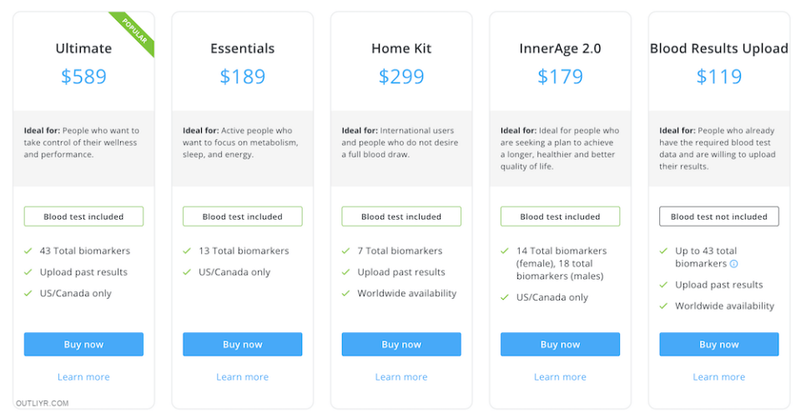Follow the Home Kit Learn more link
Screen dimensions: 801x418
pyautogui.click(x=401, y=376)
